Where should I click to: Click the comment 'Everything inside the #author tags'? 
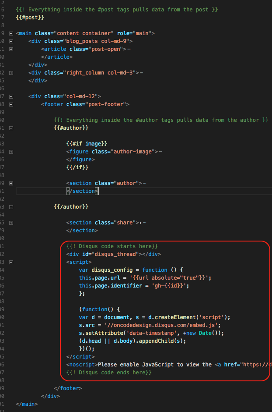click(x=161, y=120)
